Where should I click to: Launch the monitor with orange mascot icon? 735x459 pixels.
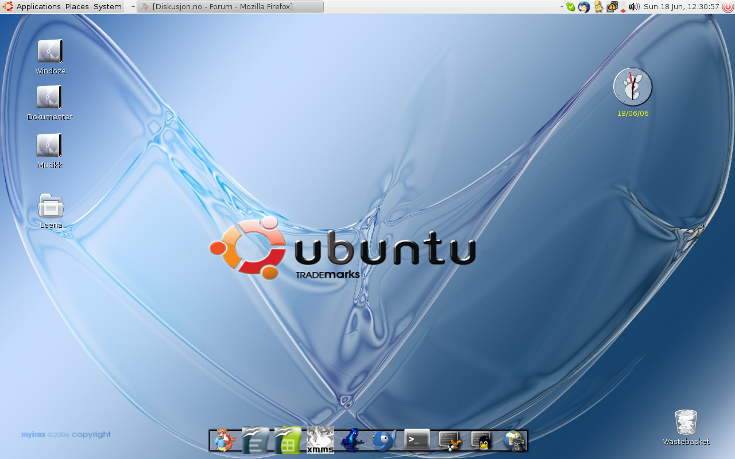tap(450, 440)
